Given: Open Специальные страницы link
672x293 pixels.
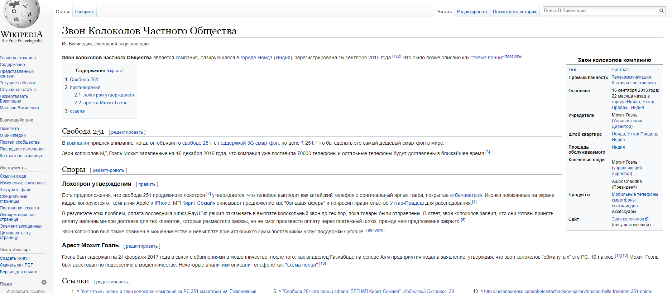Looking at the screenshot, I should coord(14,199).
